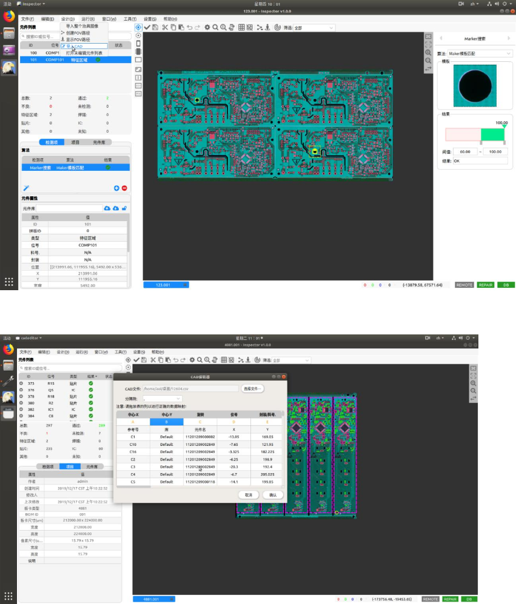Open the zh input source menu above 123.001 window
This screenshot has width=516, height=604.
pyautogui.click(x=474, y=4)
